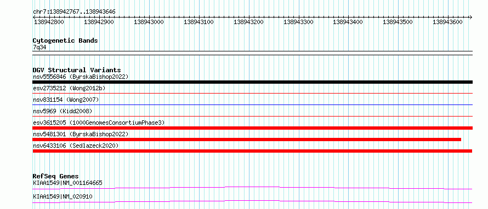Click the thick red bar for esv3615205
488x209 pixels.
252,128
